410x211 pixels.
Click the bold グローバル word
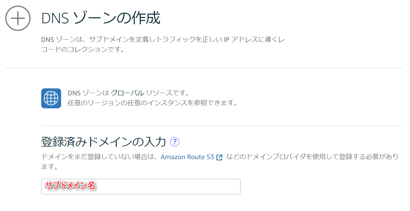(127, 93)
